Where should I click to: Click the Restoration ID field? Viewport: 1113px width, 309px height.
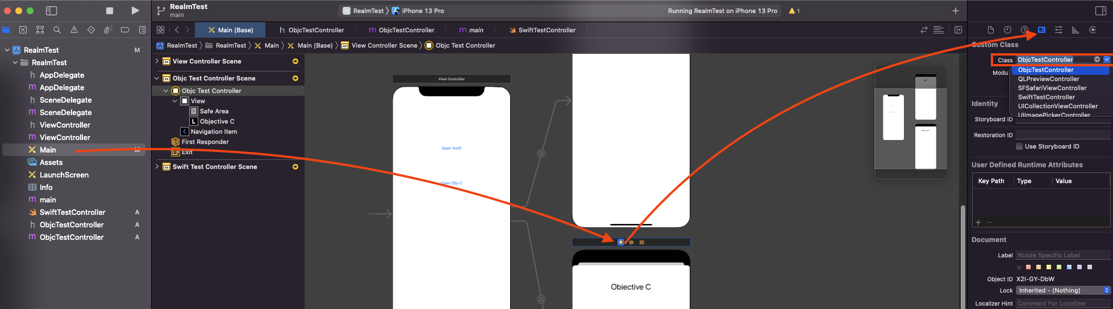1063,135
